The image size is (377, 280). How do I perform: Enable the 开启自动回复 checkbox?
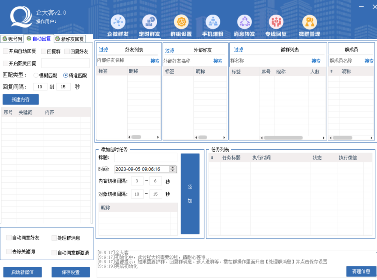pyautogui.click(x=6, y=51)
